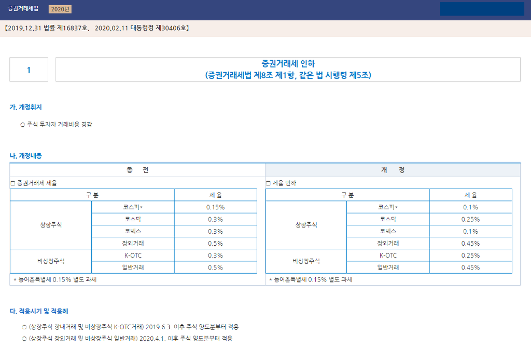Click K-OTC cell in the 종전 table

133,255
